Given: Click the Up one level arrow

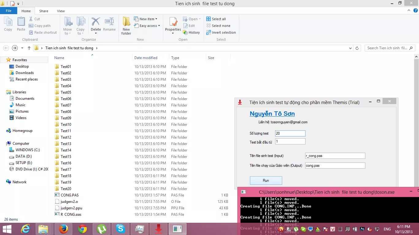Looking at the screenshot, I should pyautogui.click(x=29, y=48).
